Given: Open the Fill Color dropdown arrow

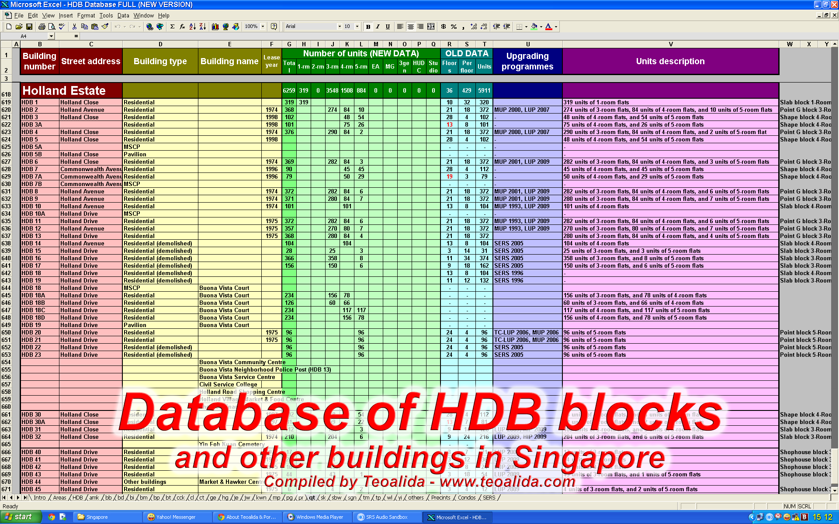Looking at the screenshot, I should 541,27.
